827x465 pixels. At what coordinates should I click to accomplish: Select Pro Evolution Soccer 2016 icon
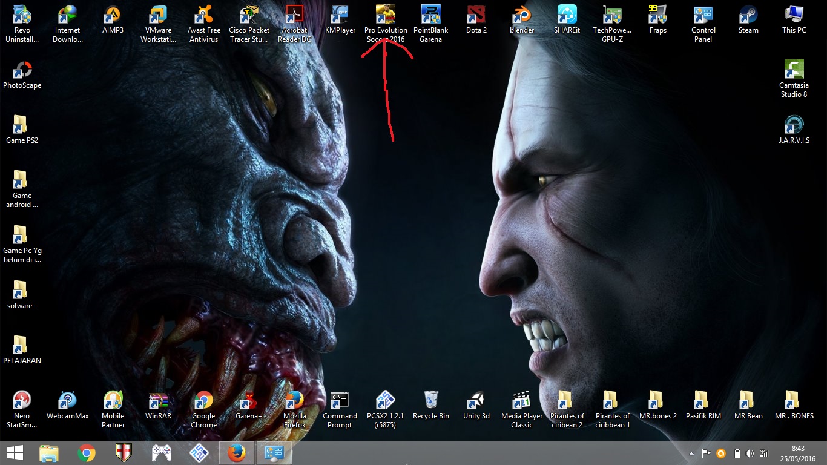click(x=386, y=24)
